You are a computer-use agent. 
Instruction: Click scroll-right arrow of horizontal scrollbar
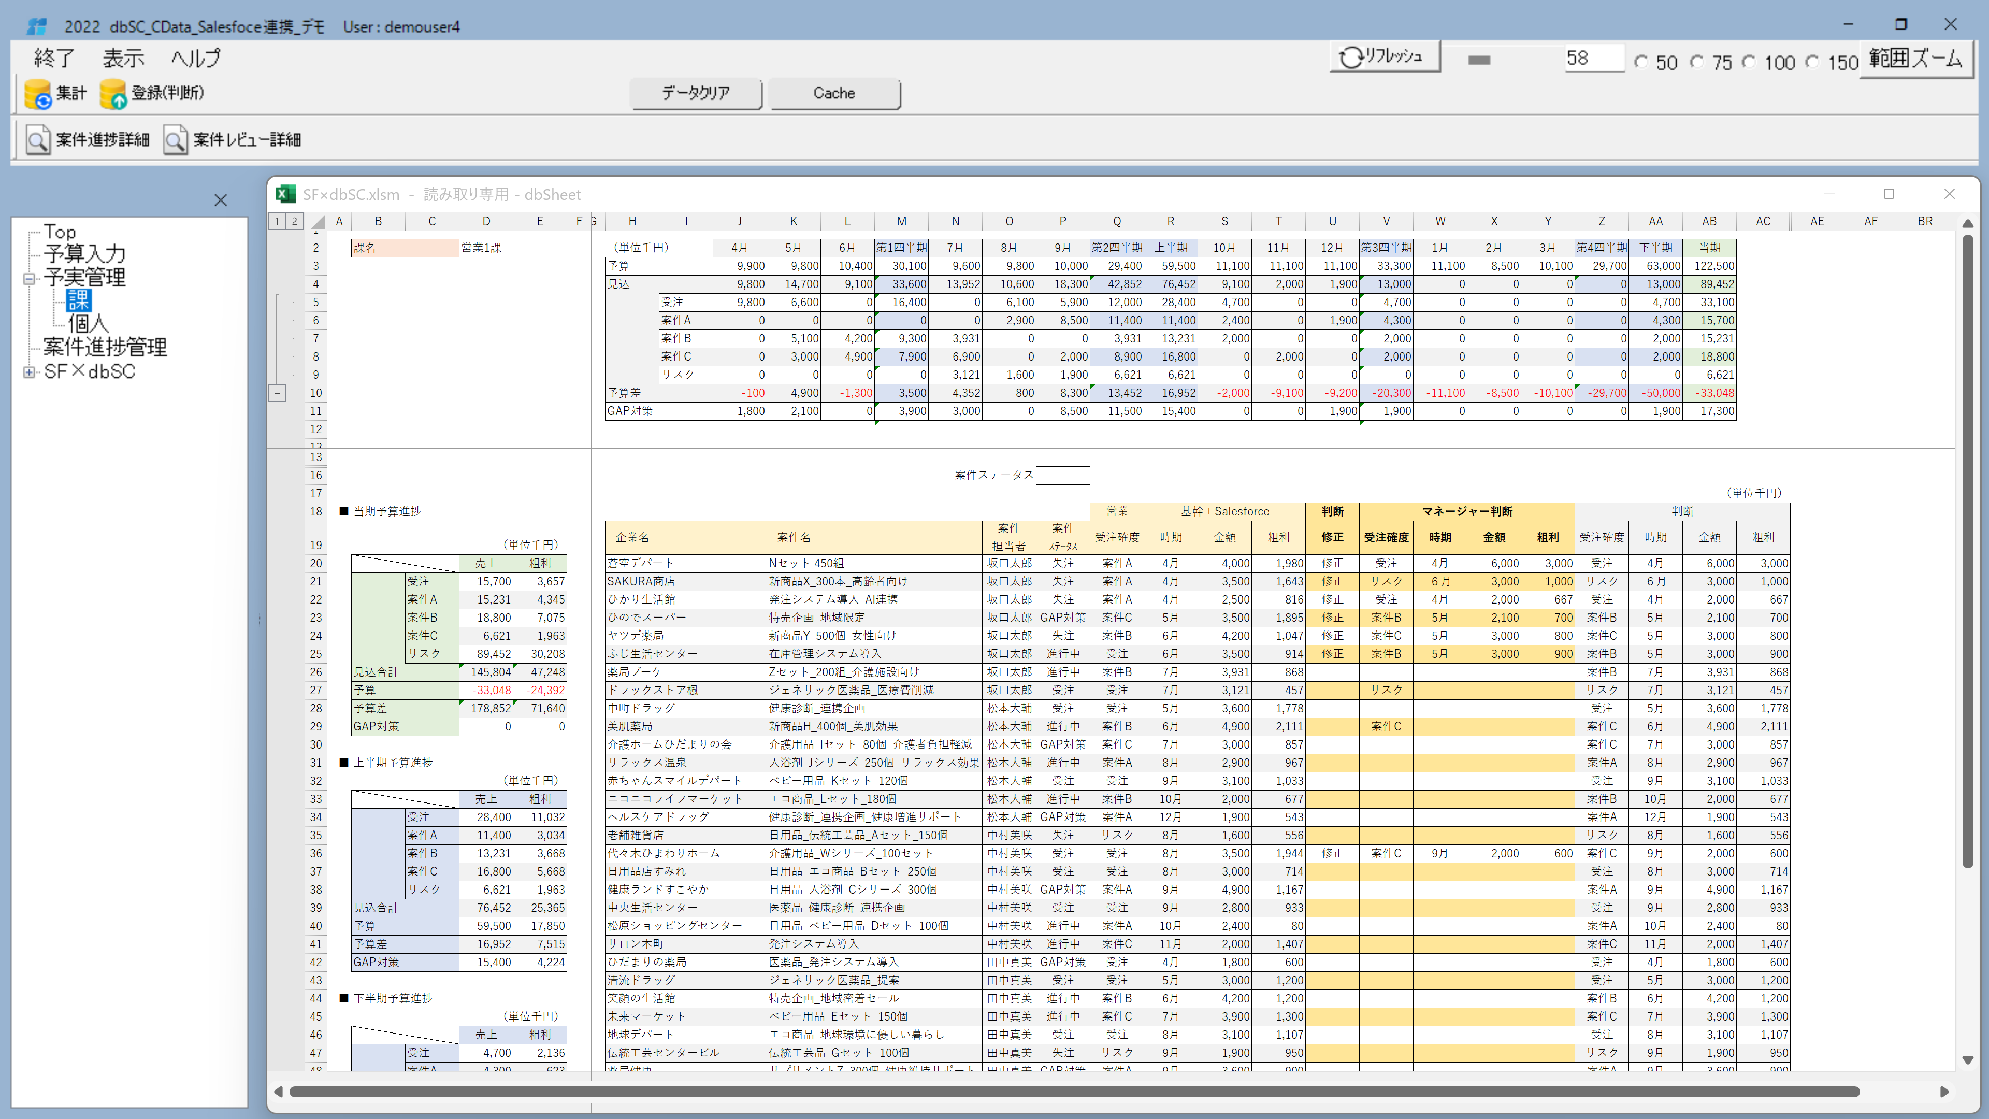[1944, 1092]
